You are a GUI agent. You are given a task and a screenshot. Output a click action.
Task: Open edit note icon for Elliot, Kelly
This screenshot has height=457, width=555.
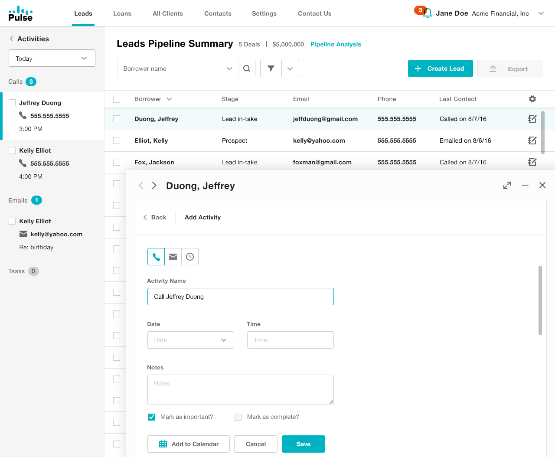pyautogui.click(x=532, y=140)
